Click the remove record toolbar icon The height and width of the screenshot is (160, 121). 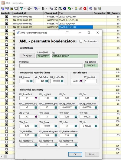pos(7,9)
